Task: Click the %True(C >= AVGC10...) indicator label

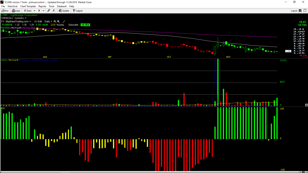Action: 38,60
